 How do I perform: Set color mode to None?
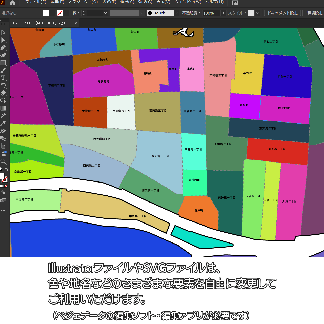(x=6, y=186)
